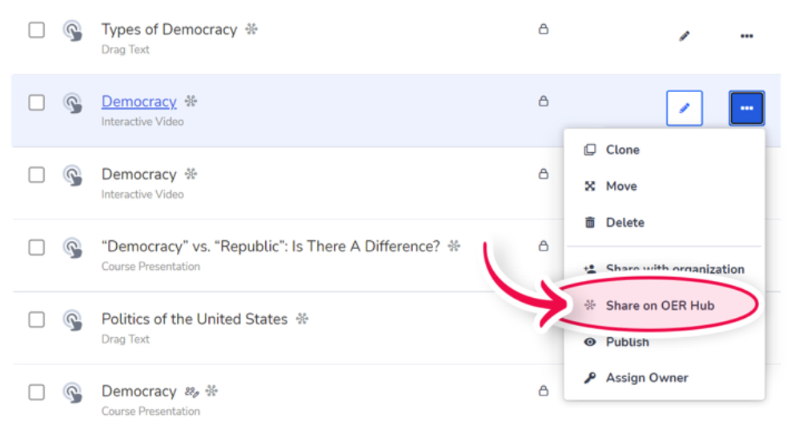Select Assign Owner menu entry
Viewport: 787px width, 438px height.
(646, 378)
